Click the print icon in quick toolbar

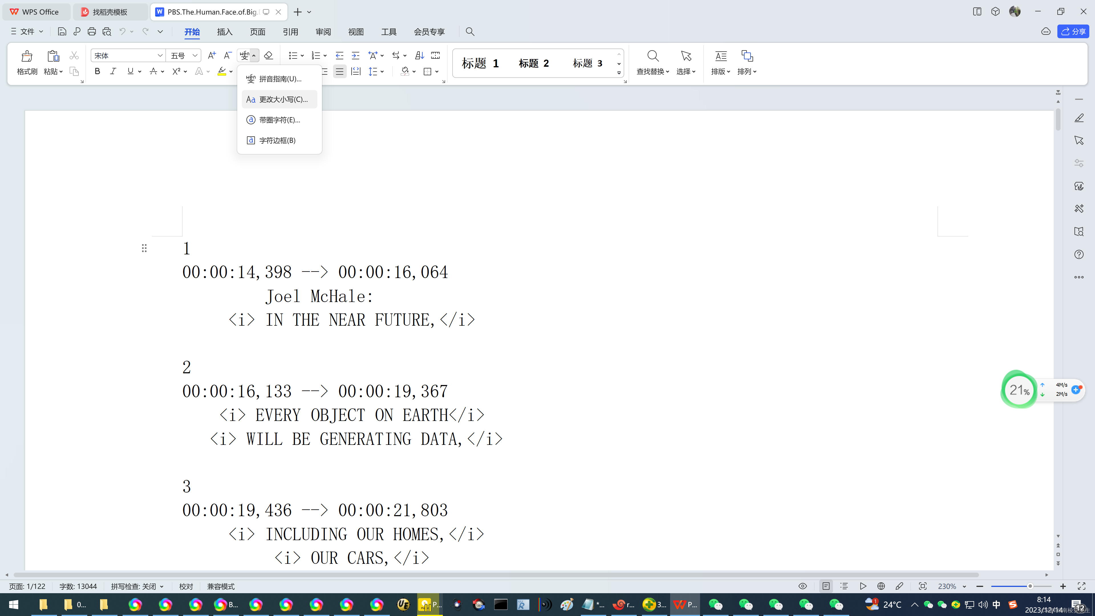coord(91,31)
